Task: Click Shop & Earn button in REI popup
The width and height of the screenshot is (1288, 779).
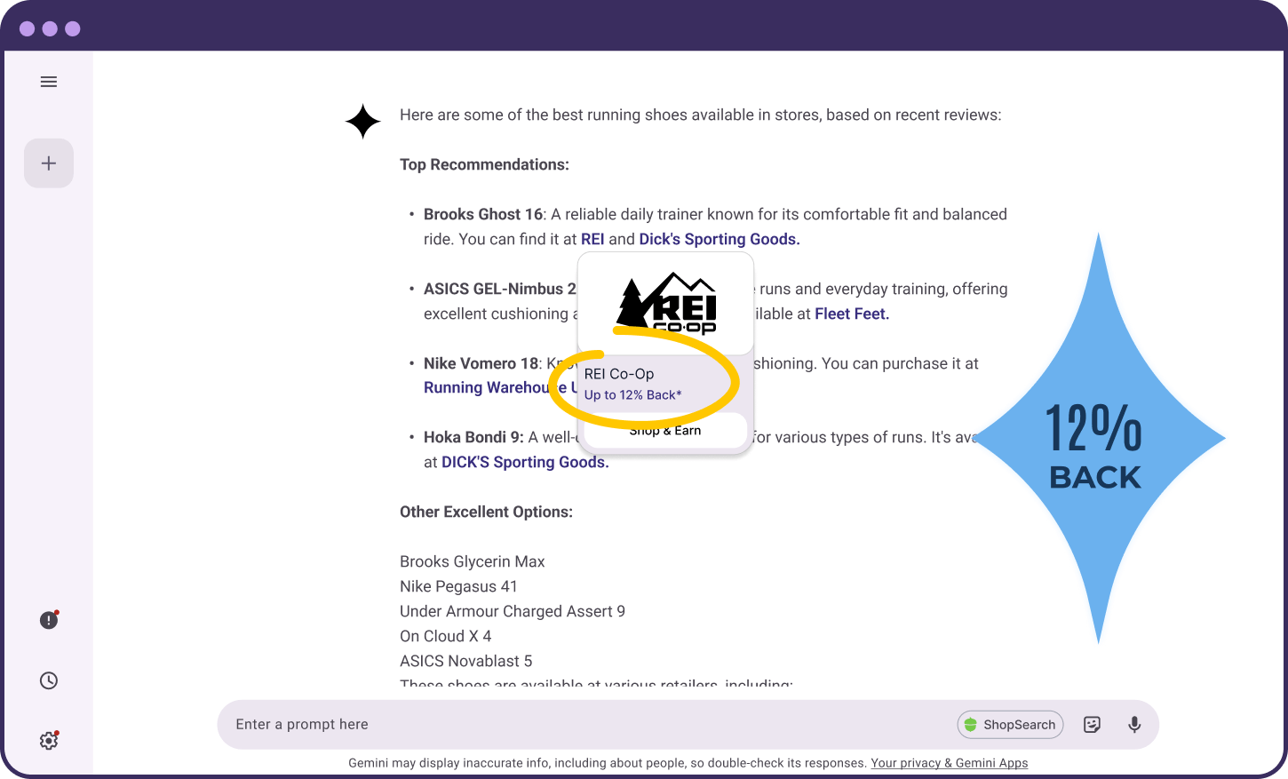Action: (x=665, y=431)
